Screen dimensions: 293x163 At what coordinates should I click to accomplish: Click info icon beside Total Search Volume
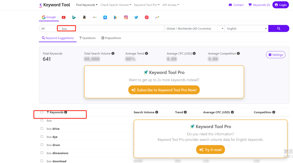click(x=113, y=54)
